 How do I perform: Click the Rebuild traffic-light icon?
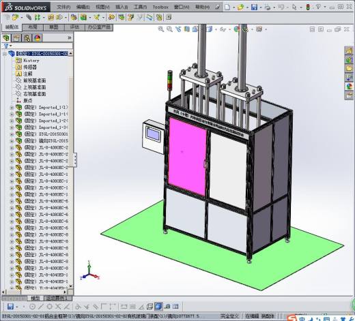(x=308, y=7)
